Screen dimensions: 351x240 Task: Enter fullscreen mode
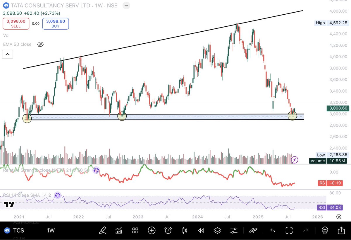pos(289,230)
